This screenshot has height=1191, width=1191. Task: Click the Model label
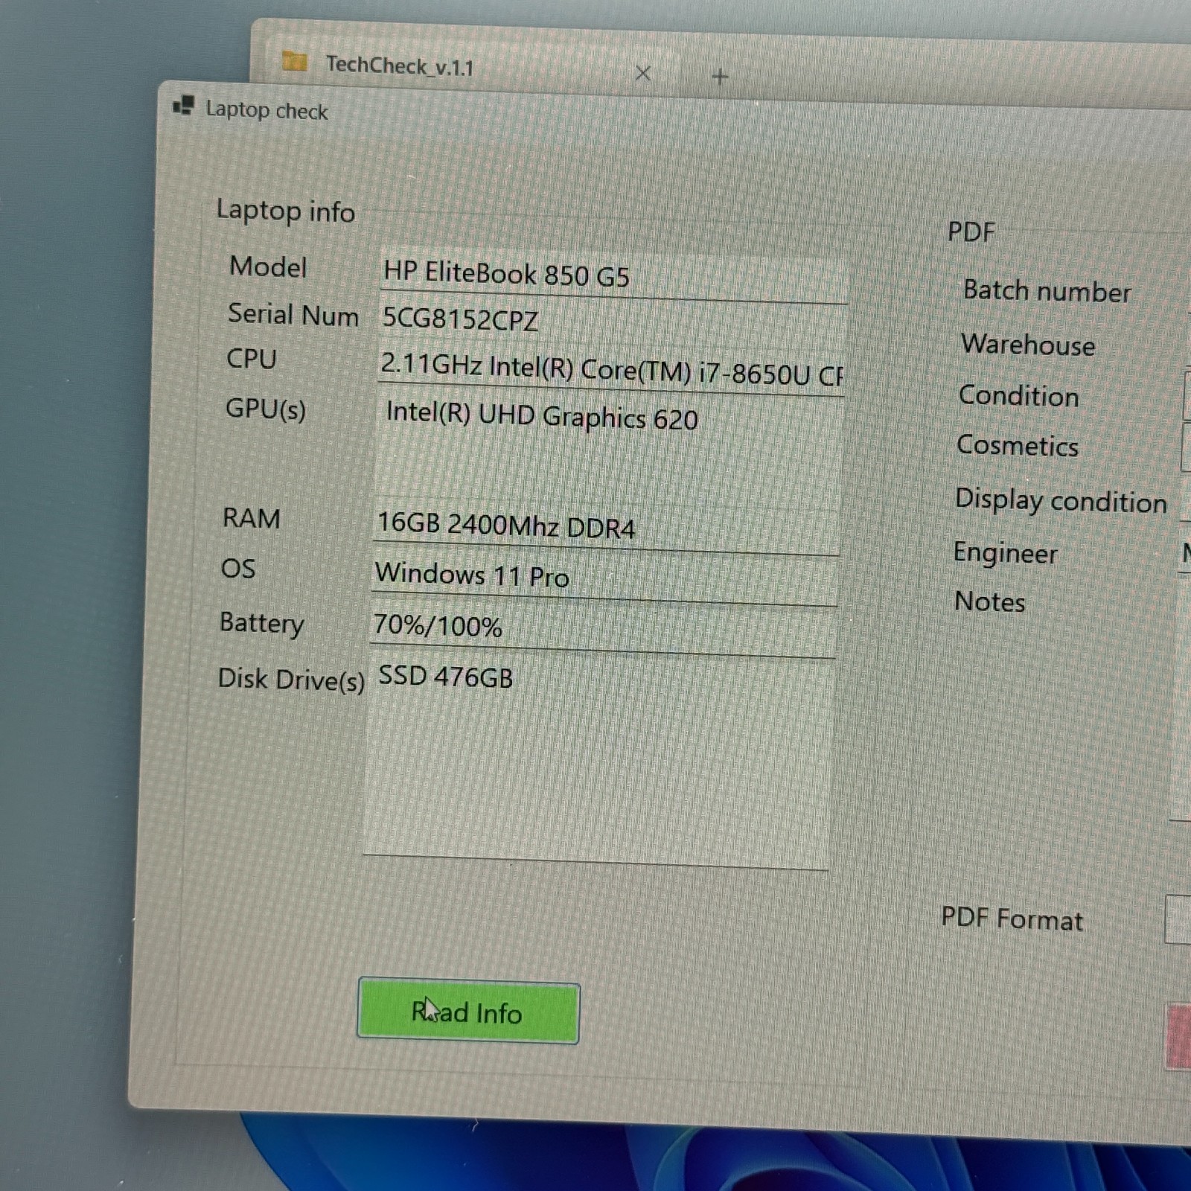[x=268, y=266]
